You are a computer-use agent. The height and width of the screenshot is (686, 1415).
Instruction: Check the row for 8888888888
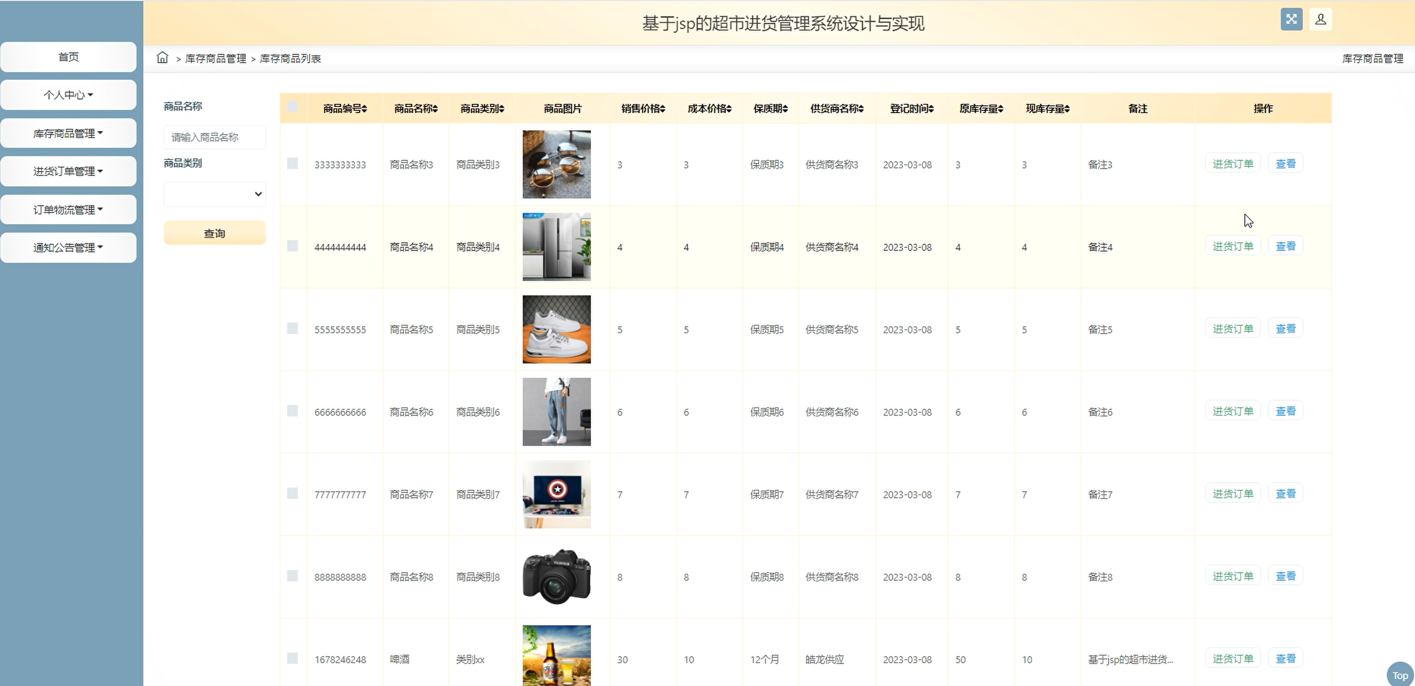coord(292,576)
